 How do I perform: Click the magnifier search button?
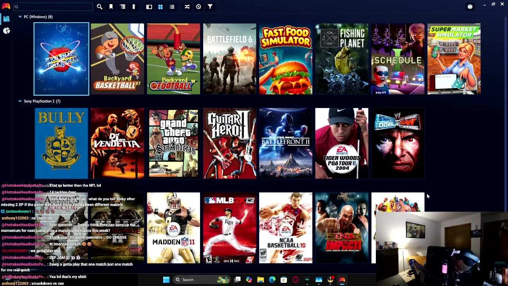100,6
